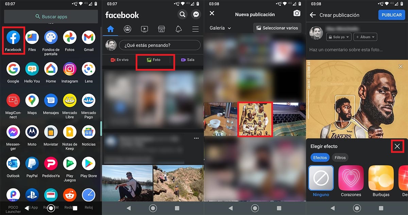Open the Google Fotos app
This screenshot has height=215, width=408.
point(70,37)
